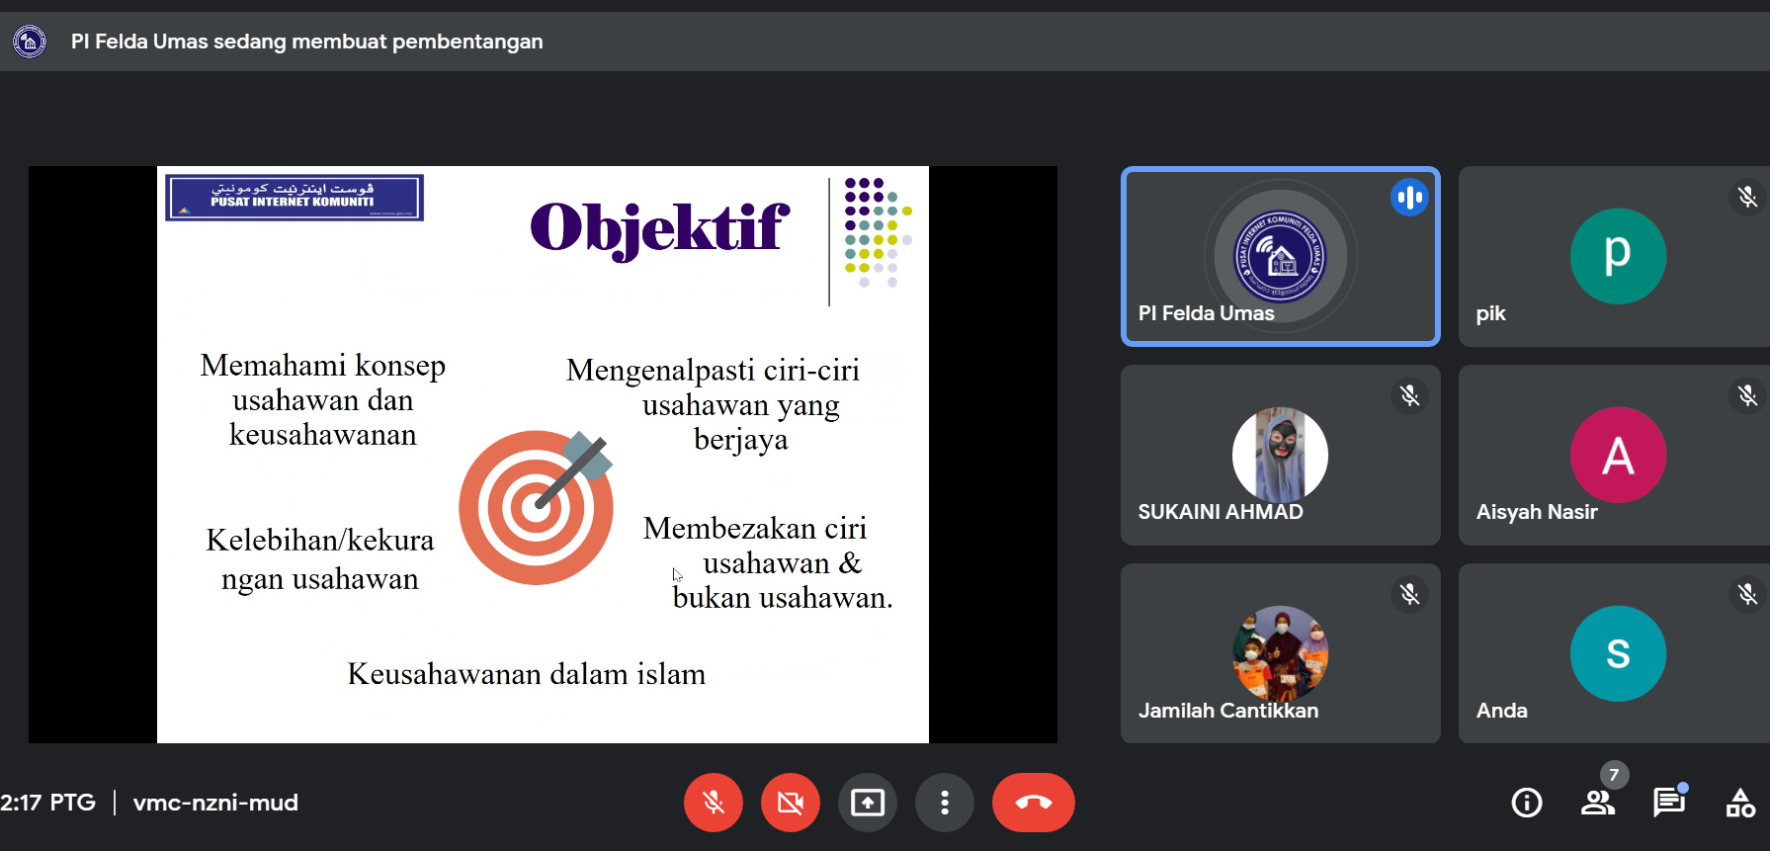Hang up with the red leave call button
The image size is (1770, 851).
[1033, 803]
